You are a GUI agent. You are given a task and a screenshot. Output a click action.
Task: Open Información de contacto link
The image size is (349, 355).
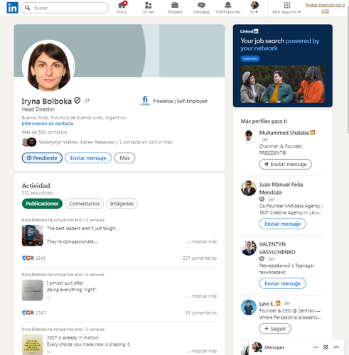[x=48, y=124]
